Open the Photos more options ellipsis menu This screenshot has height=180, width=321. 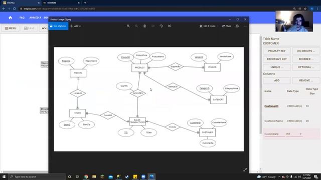245,26
